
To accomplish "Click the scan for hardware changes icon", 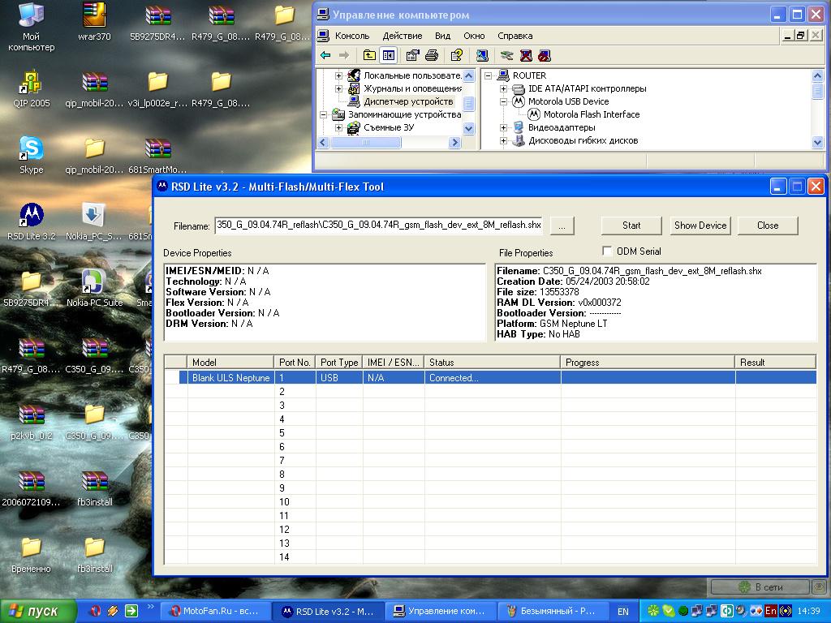I will tap(482, 55).
